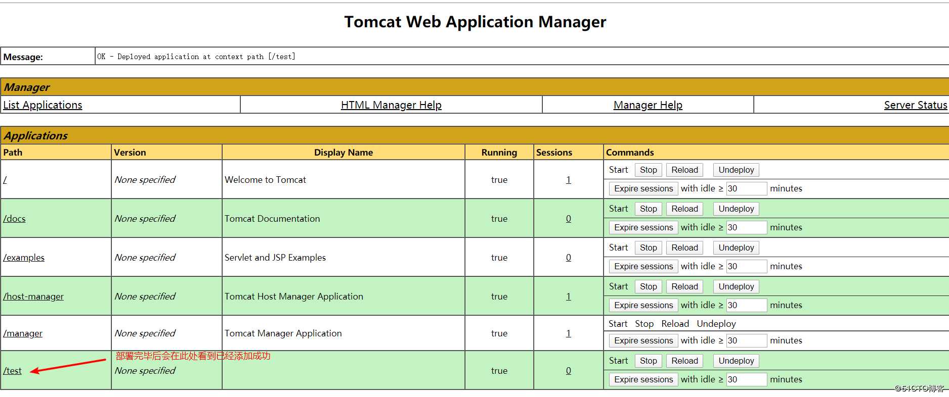Edit idle minutes field for /docs

click(747, 228)
